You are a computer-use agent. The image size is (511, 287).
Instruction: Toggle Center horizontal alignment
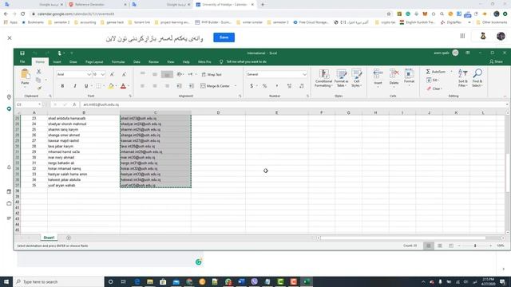point(155,86)
